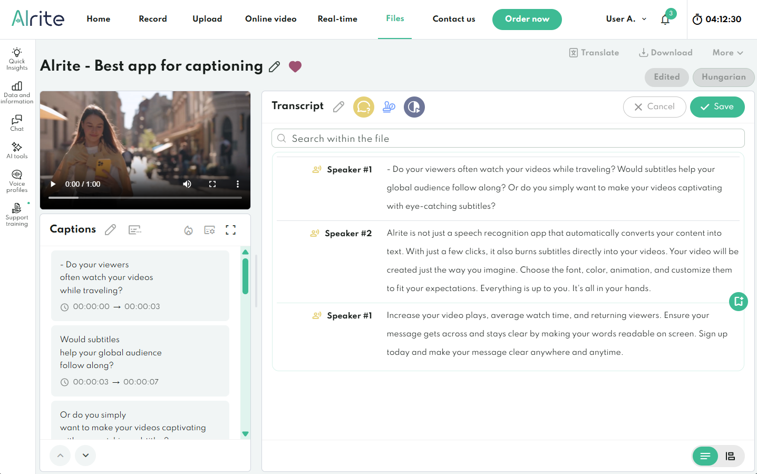Image resolution: width=757 pixels, height=474 pixels.
Task: Click the captions scrollbar up arrow
Action: pos(245,252)
